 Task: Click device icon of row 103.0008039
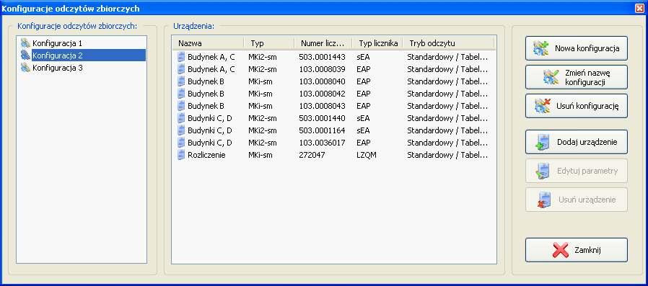pos(180,69)
